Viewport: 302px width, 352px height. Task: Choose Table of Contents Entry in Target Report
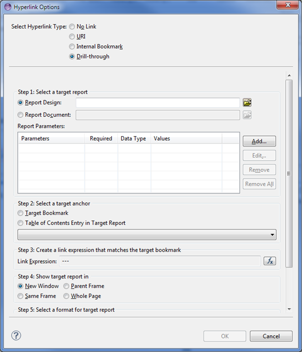(20, 223)
